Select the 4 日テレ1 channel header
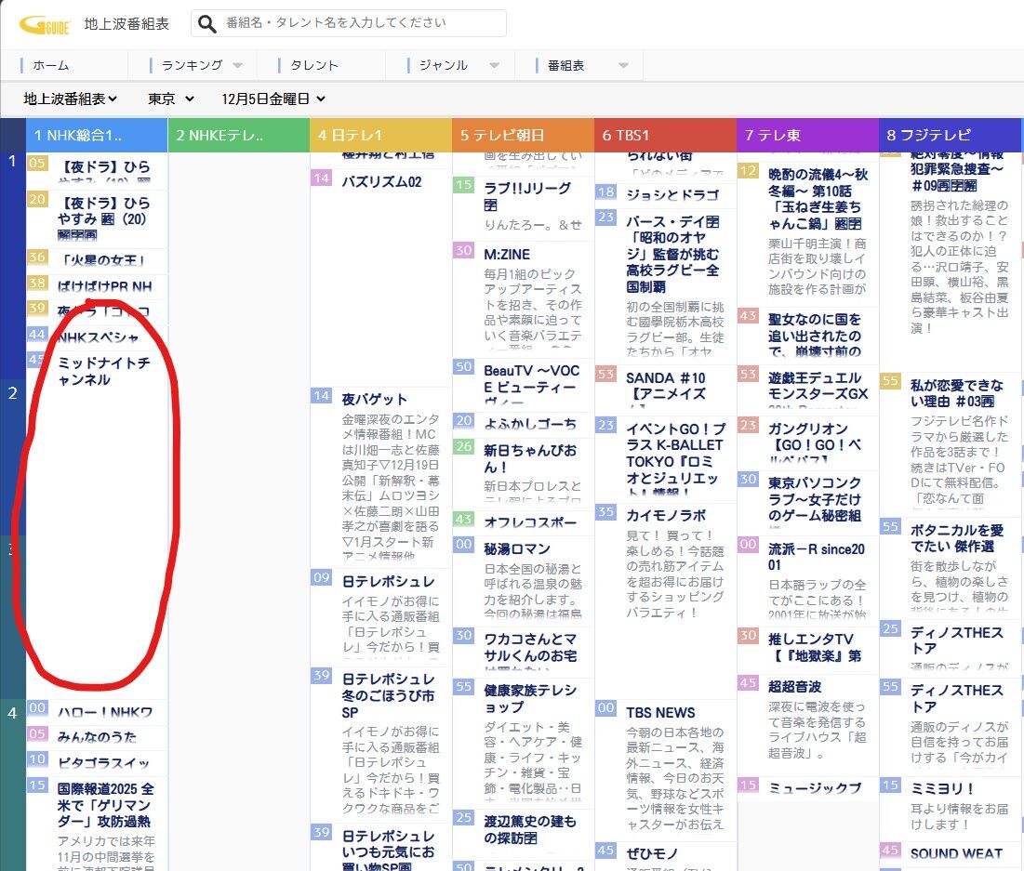 (380, 135)
